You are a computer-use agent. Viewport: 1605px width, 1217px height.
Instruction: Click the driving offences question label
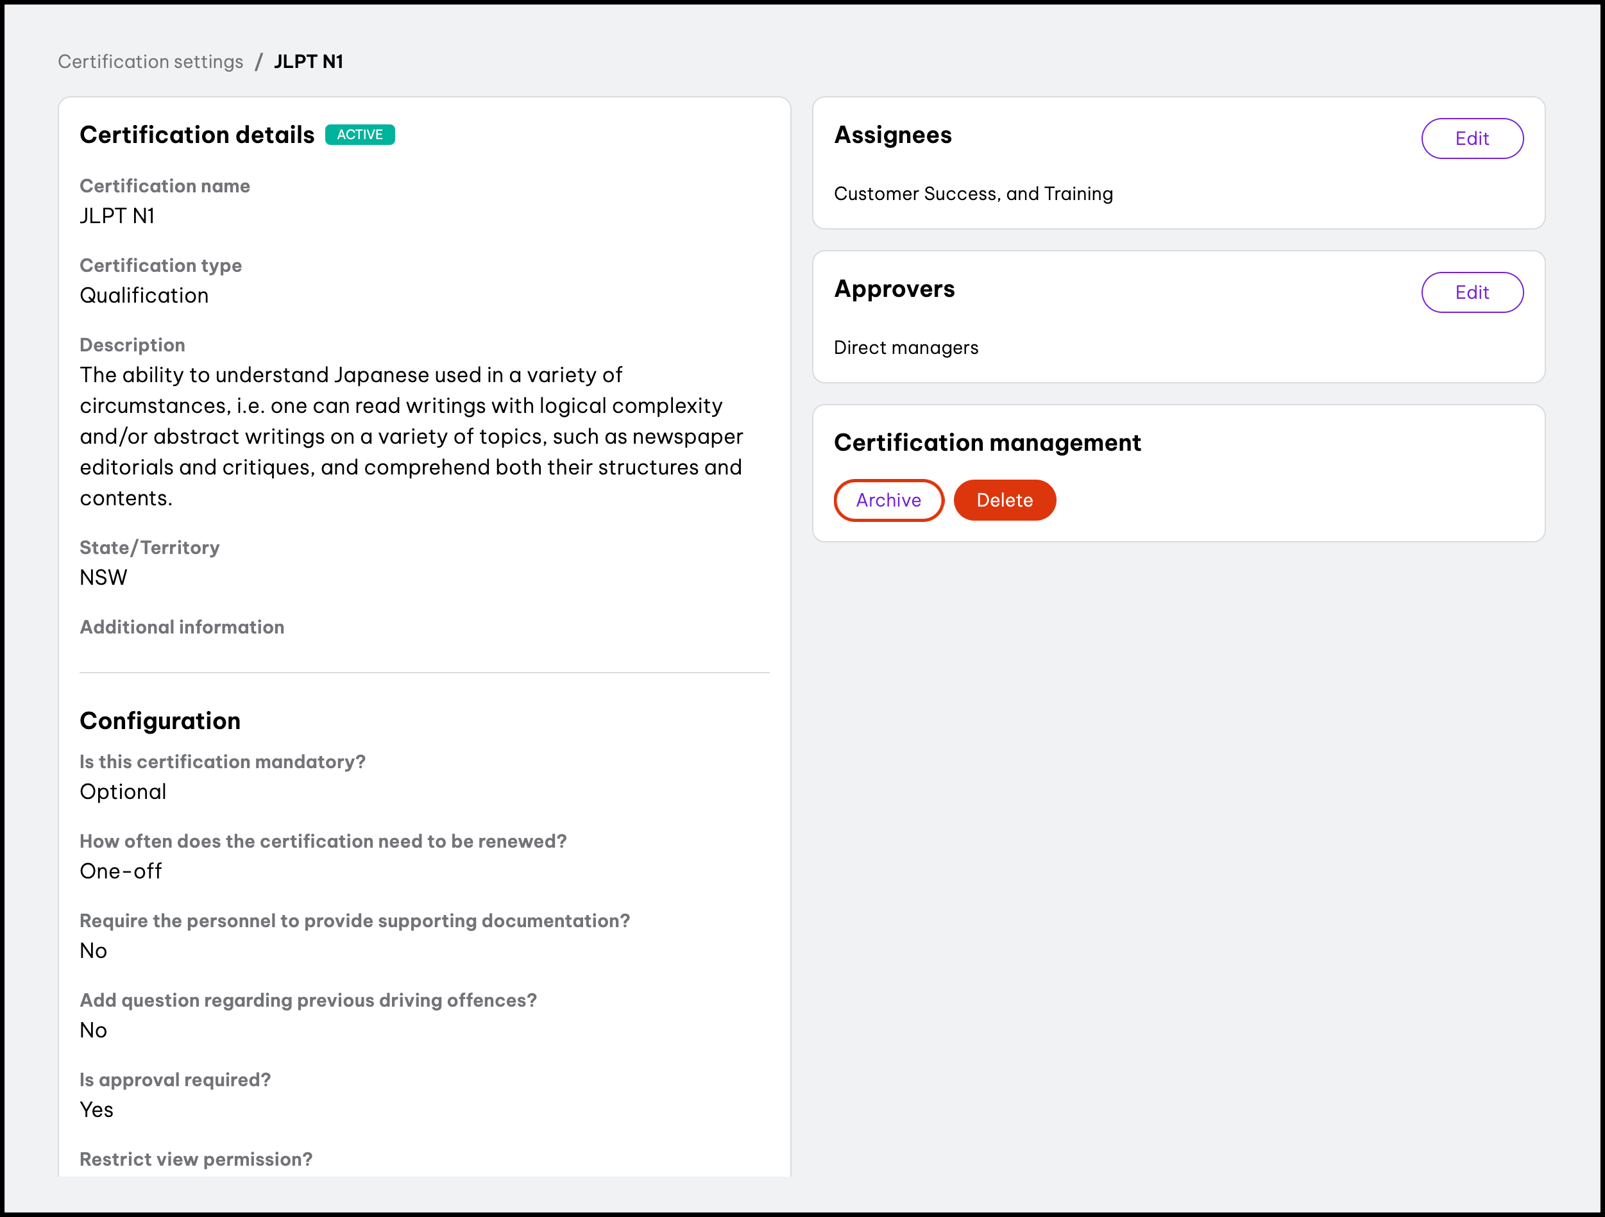pos(309,1000)
